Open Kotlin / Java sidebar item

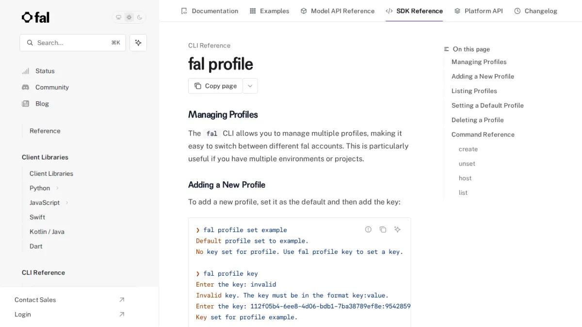click(47, 232)
